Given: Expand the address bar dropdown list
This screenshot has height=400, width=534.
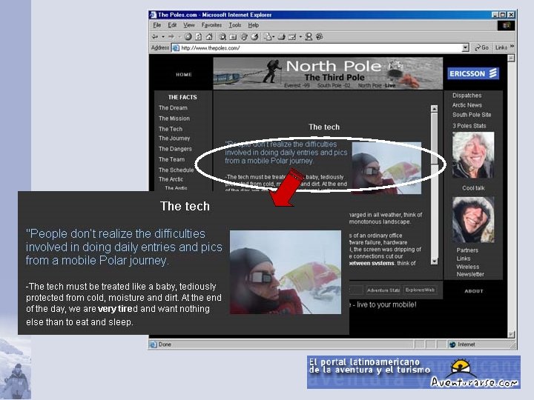Looking at the screenshot, I should click(x=466, y=48).
